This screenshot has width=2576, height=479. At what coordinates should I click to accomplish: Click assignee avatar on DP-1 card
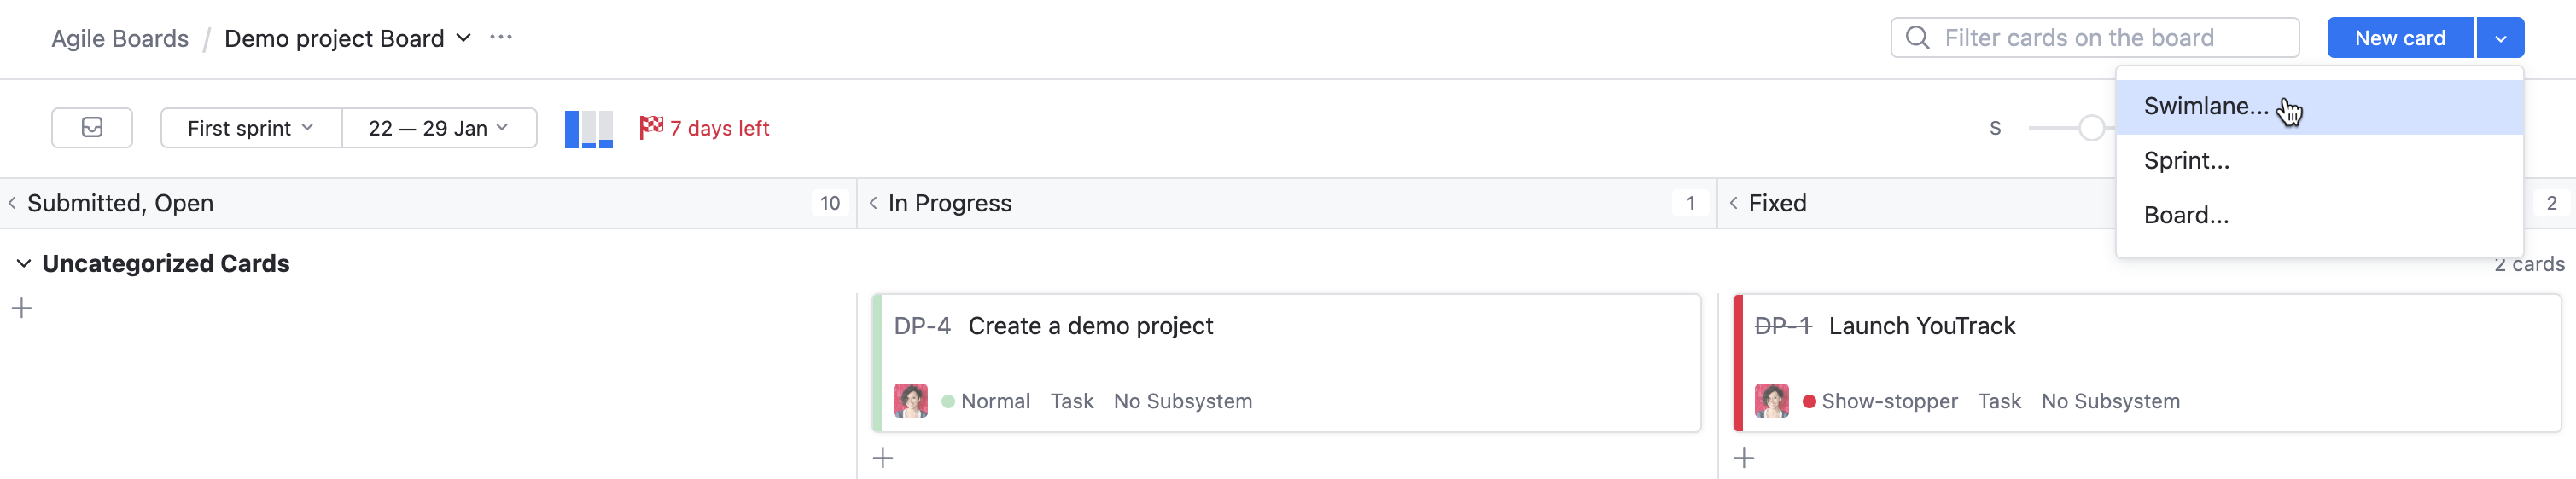point(1771,401)
